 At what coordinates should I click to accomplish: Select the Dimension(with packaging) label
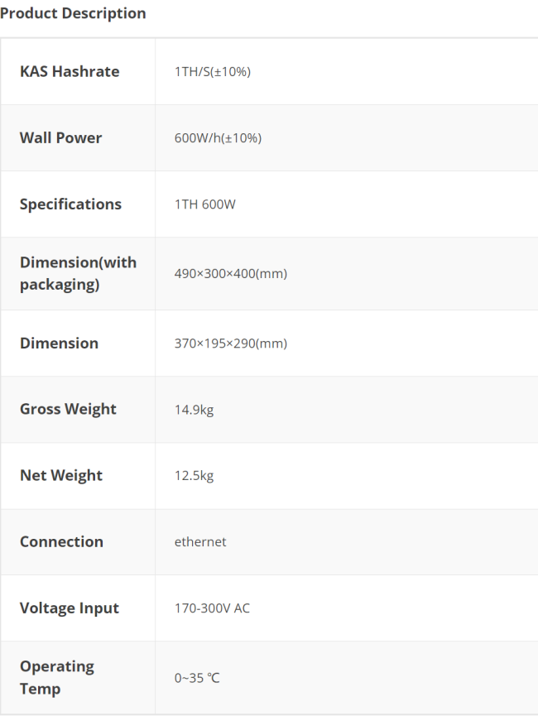[x=78, y=273]
